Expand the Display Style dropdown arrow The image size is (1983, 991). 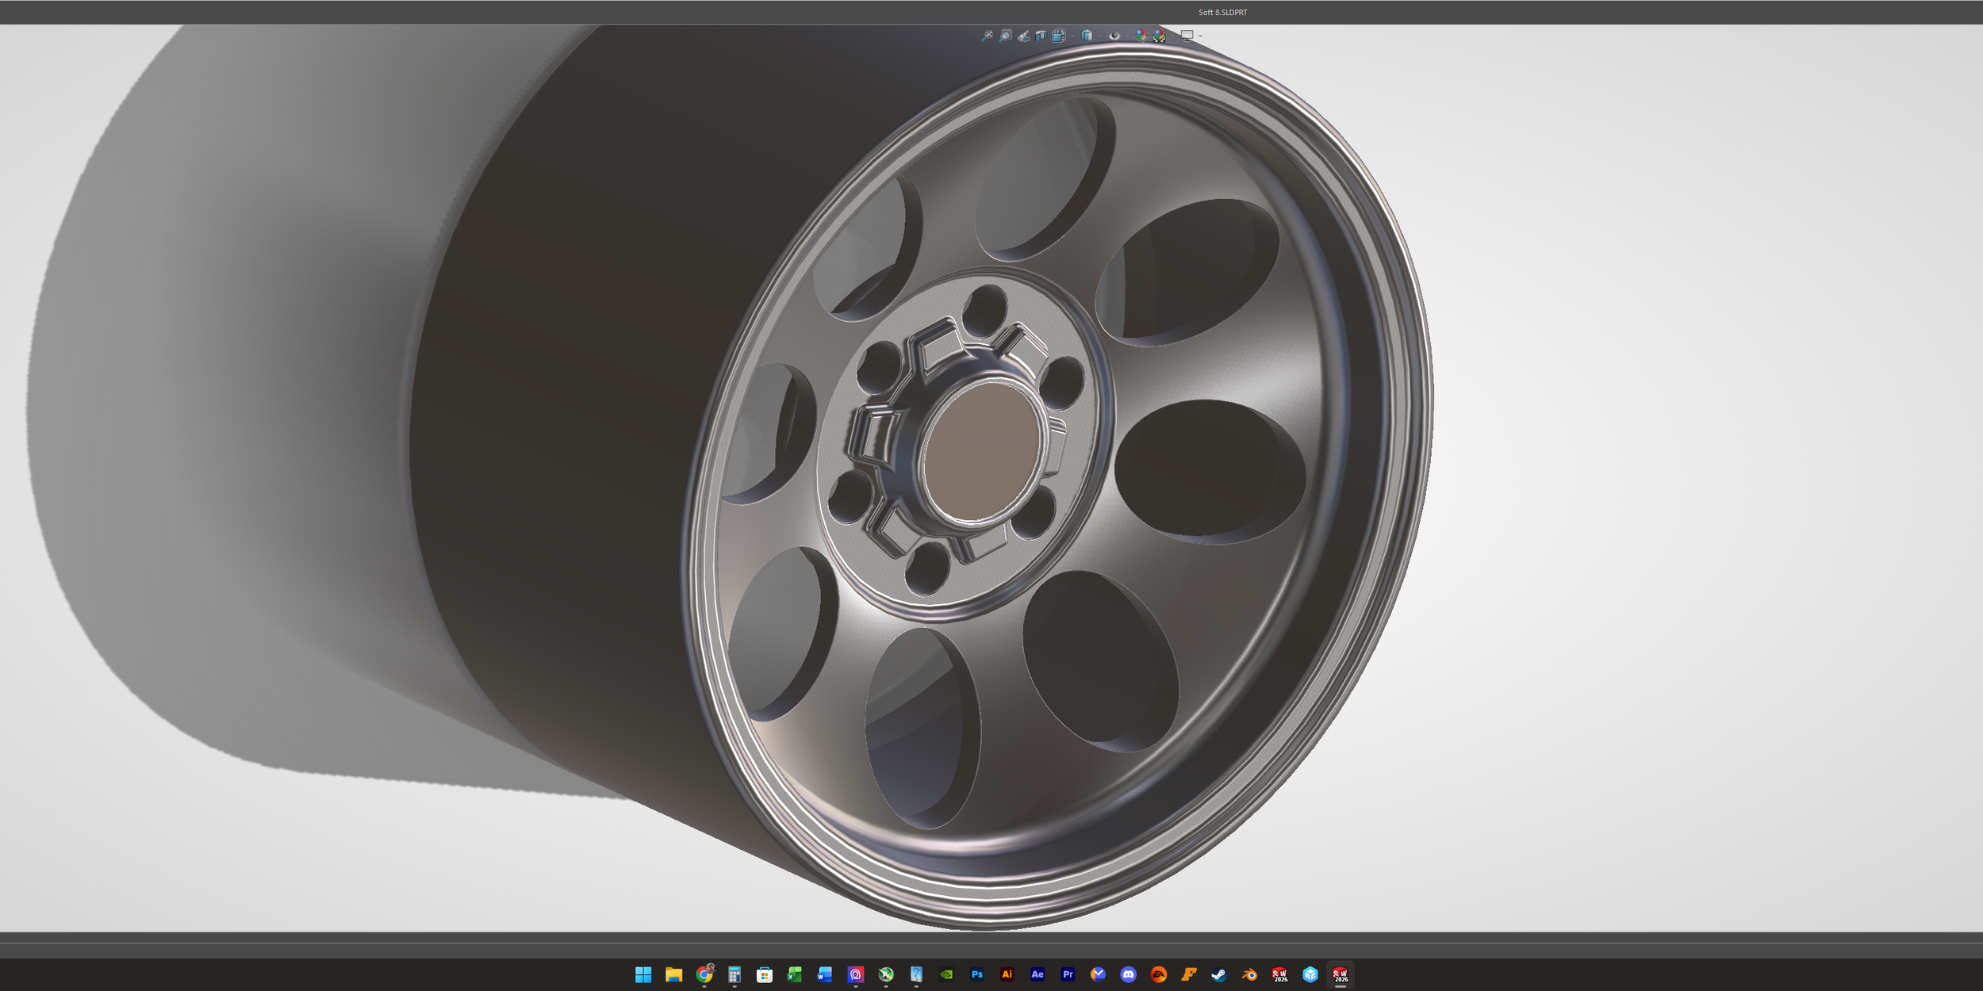coord(1100,36)
